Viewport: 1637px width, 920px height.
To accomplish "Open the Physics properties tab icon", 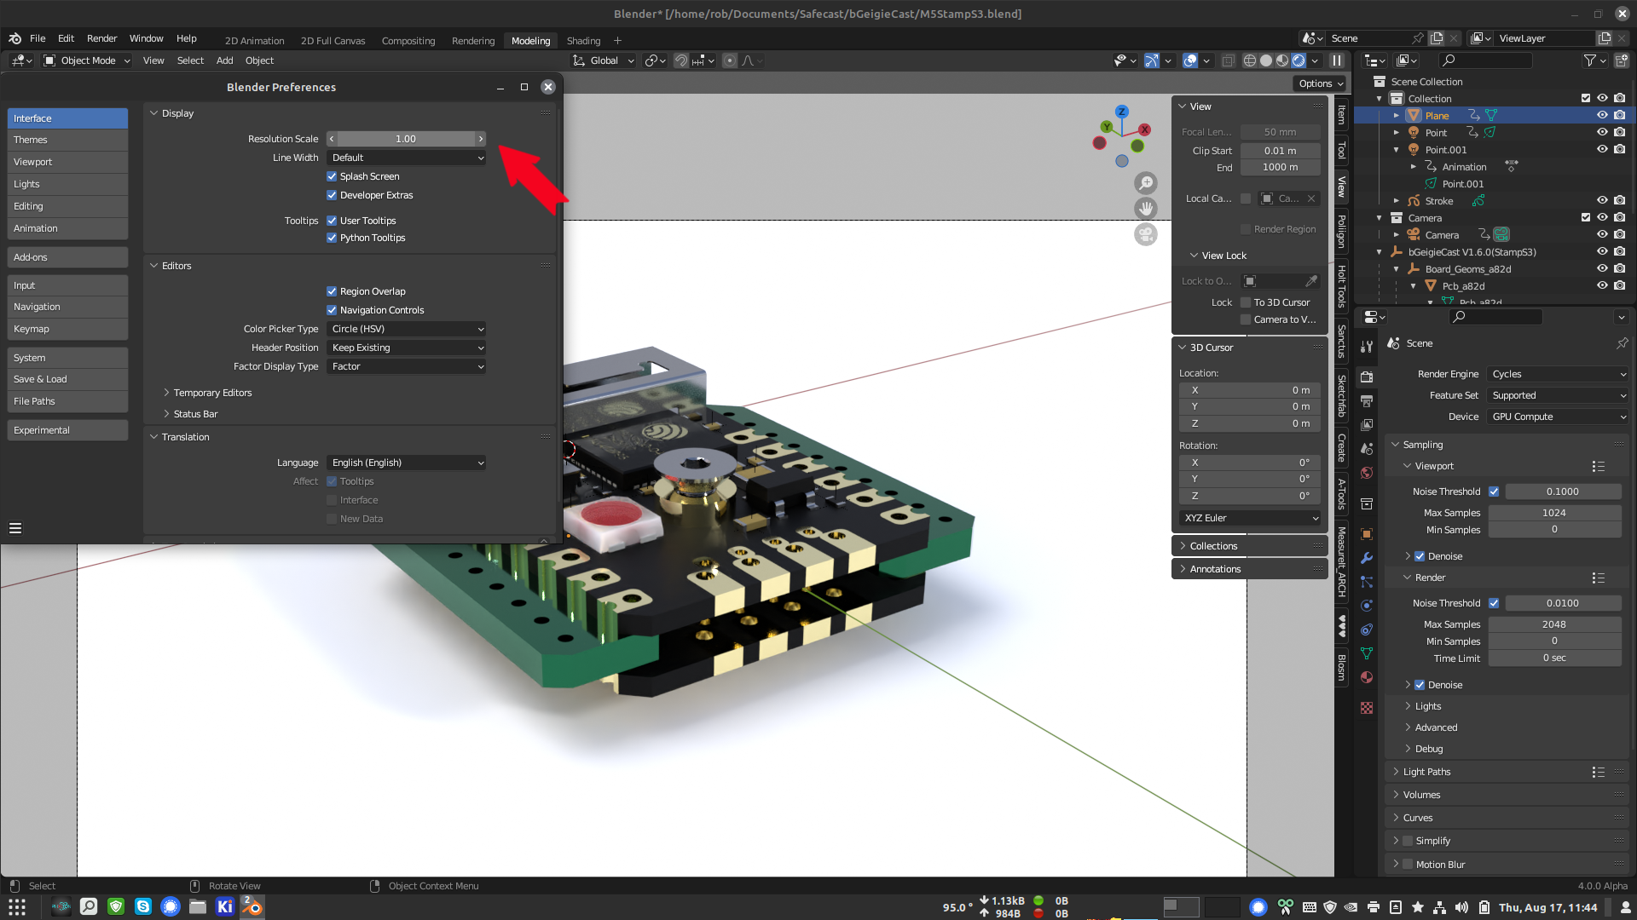I will coord(1367,606).
